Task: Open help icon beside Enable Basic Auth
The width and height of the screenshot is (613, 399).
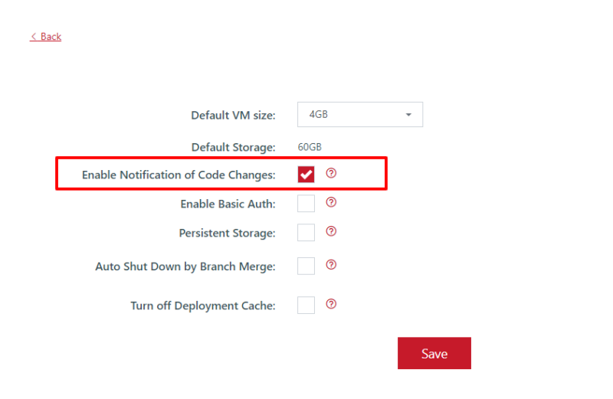Action: (331, 202)
